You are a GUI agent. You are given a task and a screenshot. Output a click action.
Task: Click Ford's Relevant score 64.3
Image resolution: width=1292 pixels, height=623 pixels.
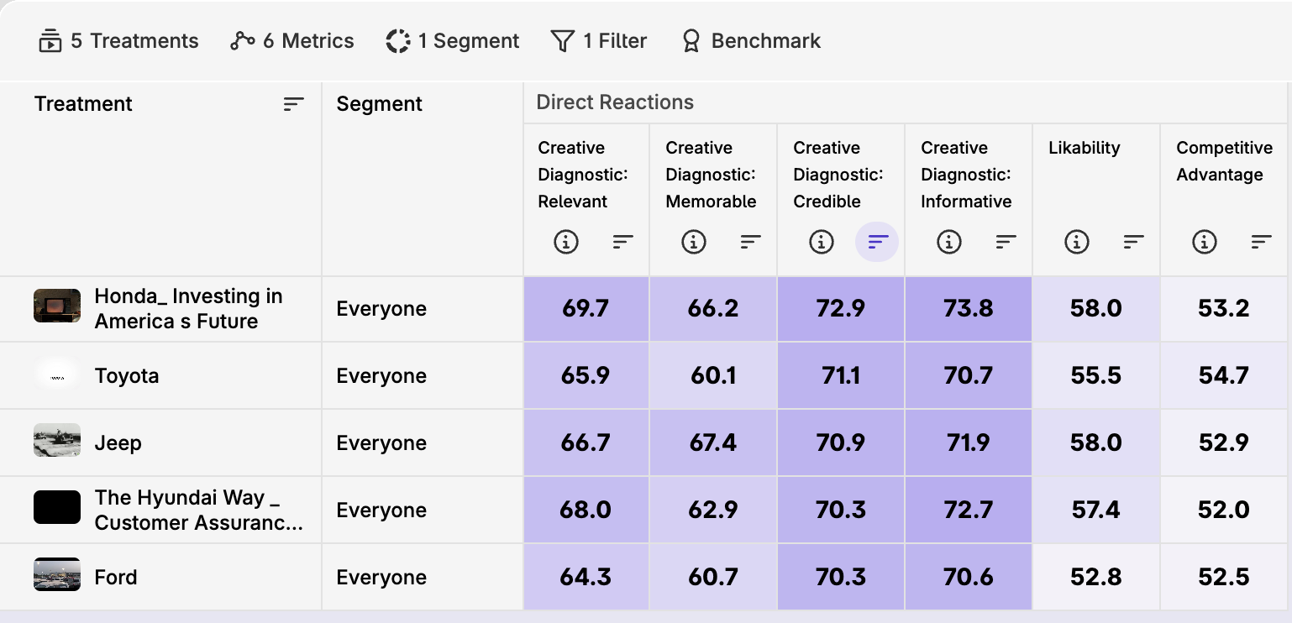click(586, 578)
